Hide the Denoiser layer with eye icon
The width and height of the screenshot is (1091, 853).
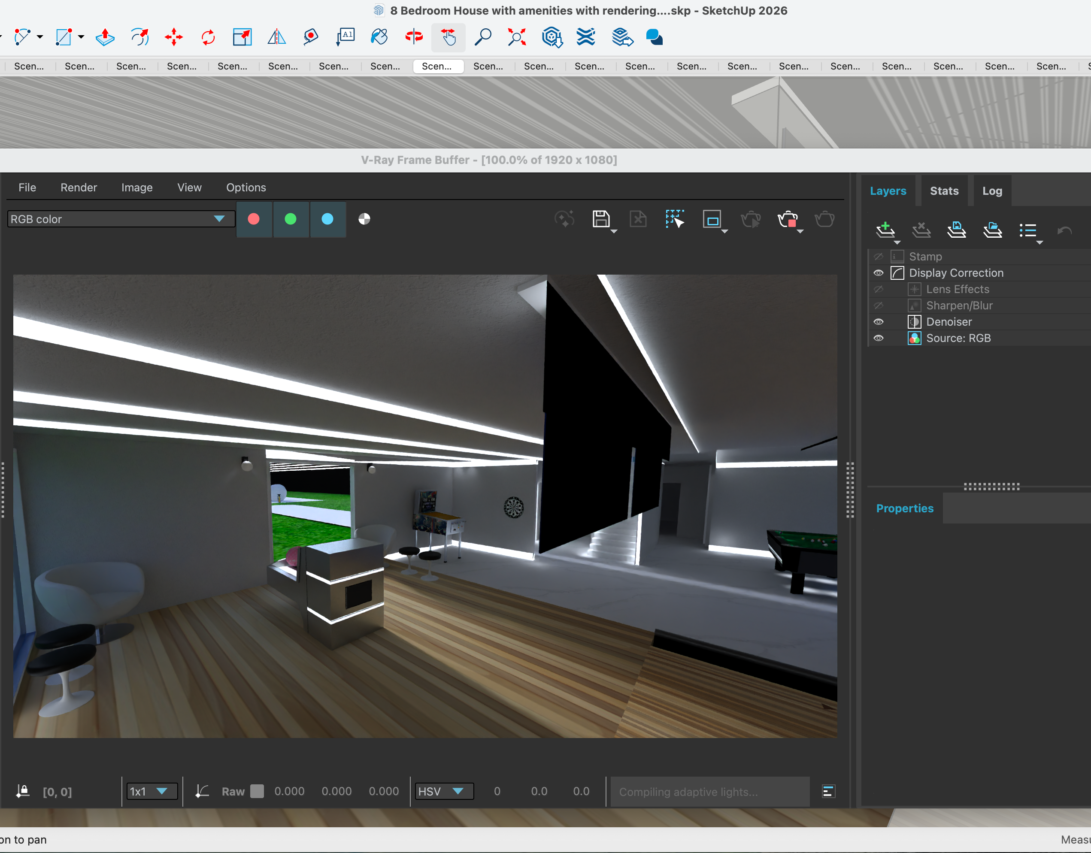point(878,322)
